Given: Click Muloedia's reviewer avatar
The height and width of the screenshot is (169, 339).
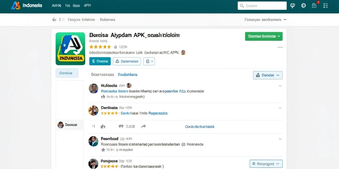Looking at the screenshot, I should tap(93, 88).
